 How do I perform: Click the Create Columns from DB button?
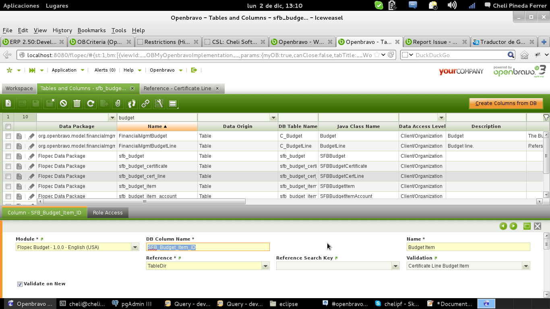506,103
